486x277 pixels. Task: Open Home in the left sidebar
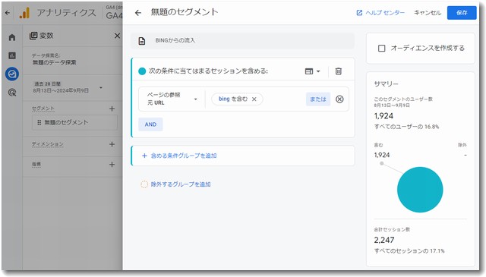(x=12, y=37)
